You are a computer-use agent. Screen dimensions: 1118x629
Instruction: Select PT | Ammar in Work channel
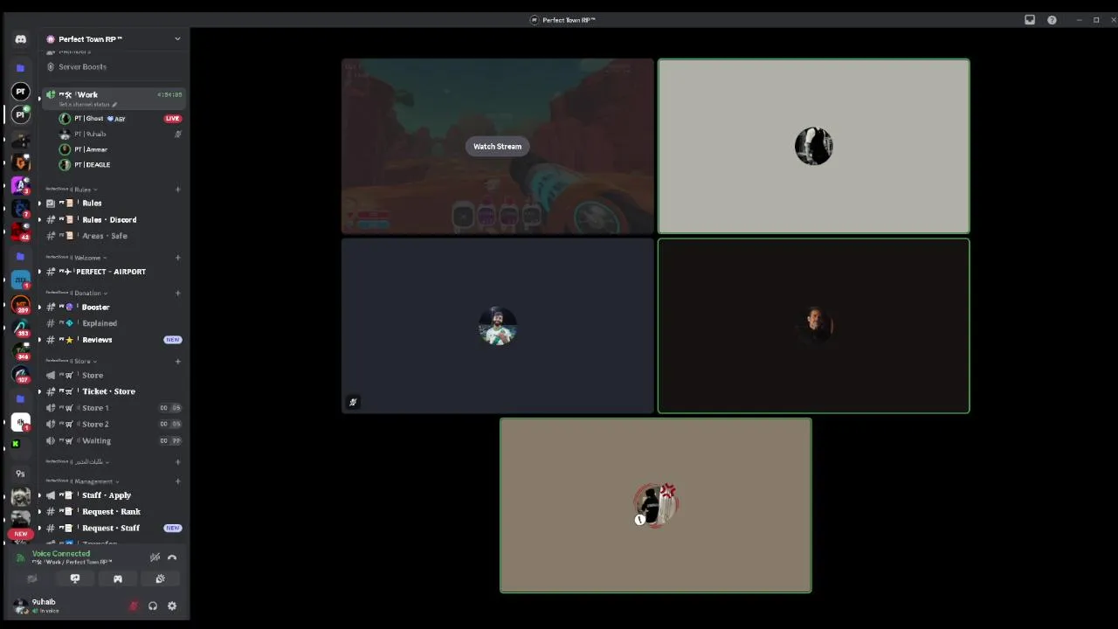tap(120, 149)
